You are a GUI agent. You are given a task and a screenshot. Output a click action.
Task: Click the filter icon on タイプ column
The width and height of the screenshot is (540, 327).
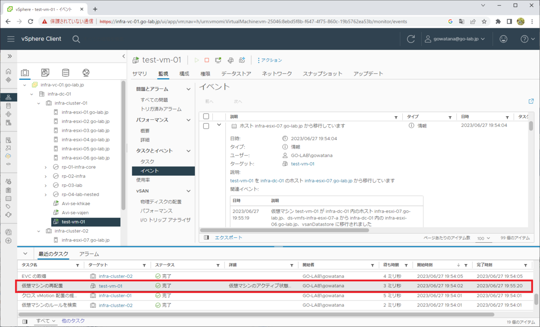click(450, 117)
